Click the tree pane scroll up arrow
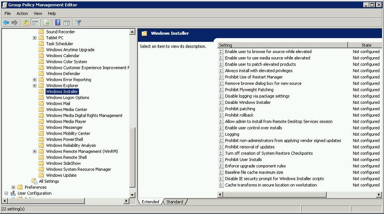 [x=132, y=32]
